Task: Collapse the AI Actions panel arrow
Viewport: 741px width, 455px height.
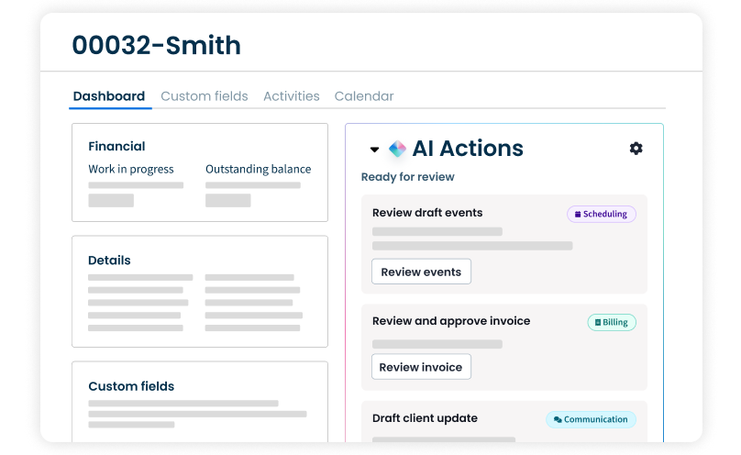Action: 374,150
